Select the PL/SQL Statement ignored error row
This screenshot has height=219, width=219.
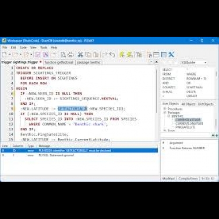point(79,155)
